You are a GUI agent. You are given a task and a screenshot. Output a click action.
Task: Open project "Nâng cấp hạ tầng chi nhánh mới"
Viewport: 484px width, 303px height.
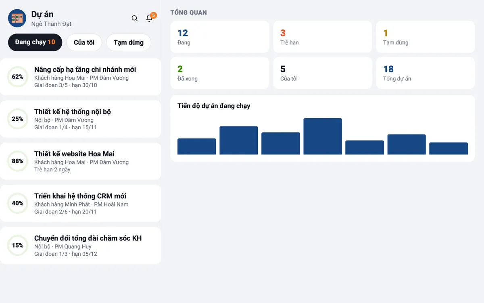point(80,77)
